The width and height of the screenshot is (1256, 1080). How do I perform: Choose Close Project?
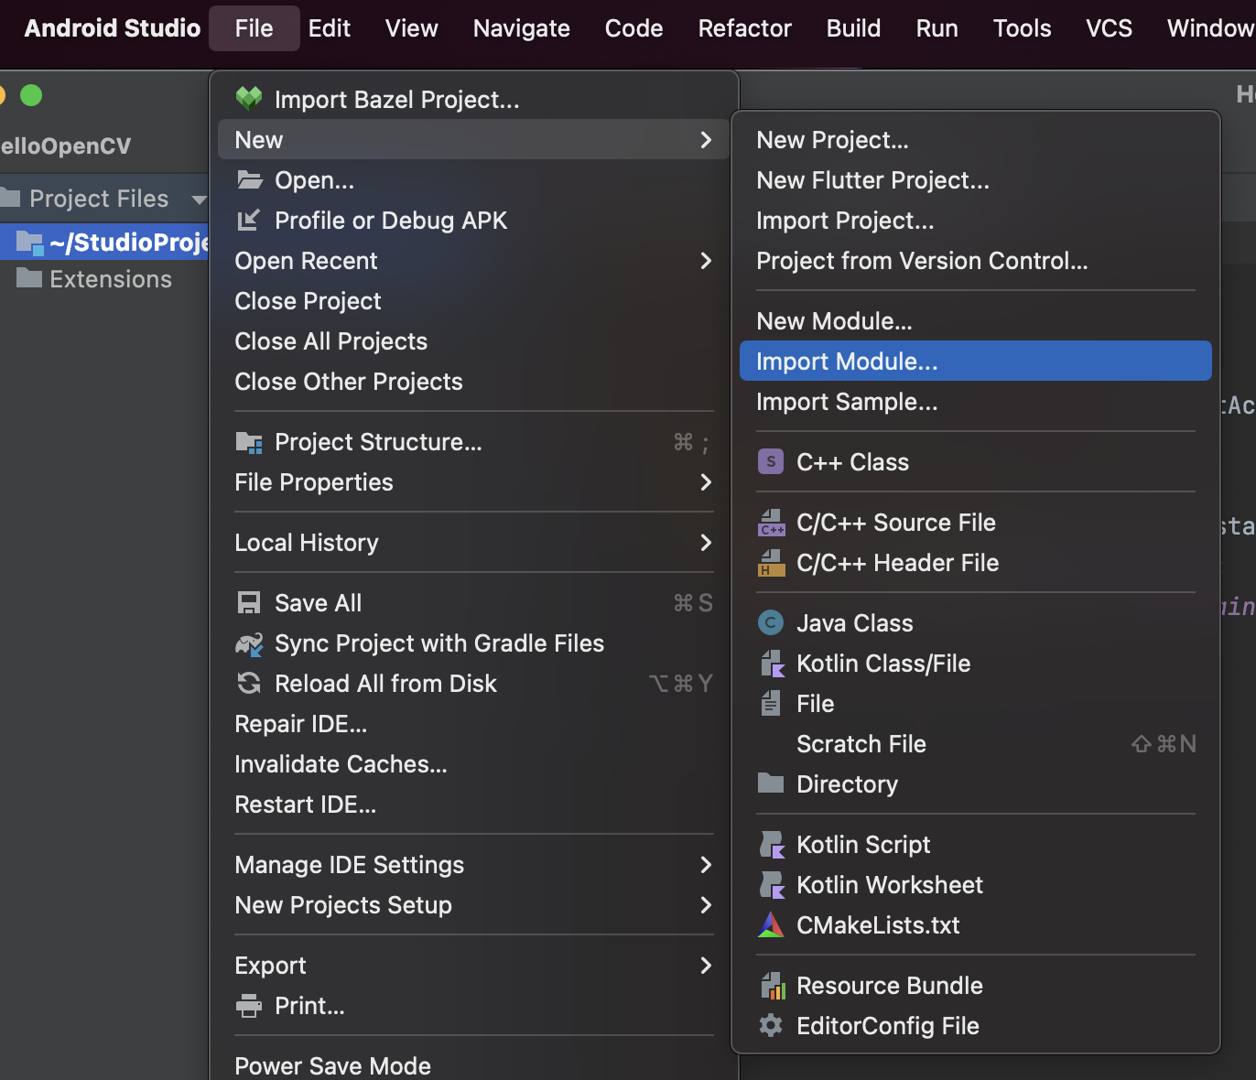[x=474, y=301]
